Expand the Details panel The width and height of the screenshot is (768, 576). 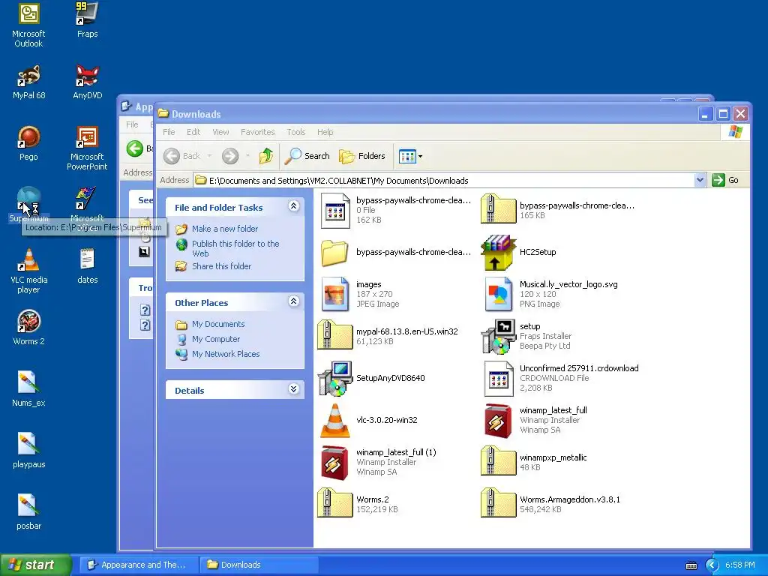(x=293, y=389)
